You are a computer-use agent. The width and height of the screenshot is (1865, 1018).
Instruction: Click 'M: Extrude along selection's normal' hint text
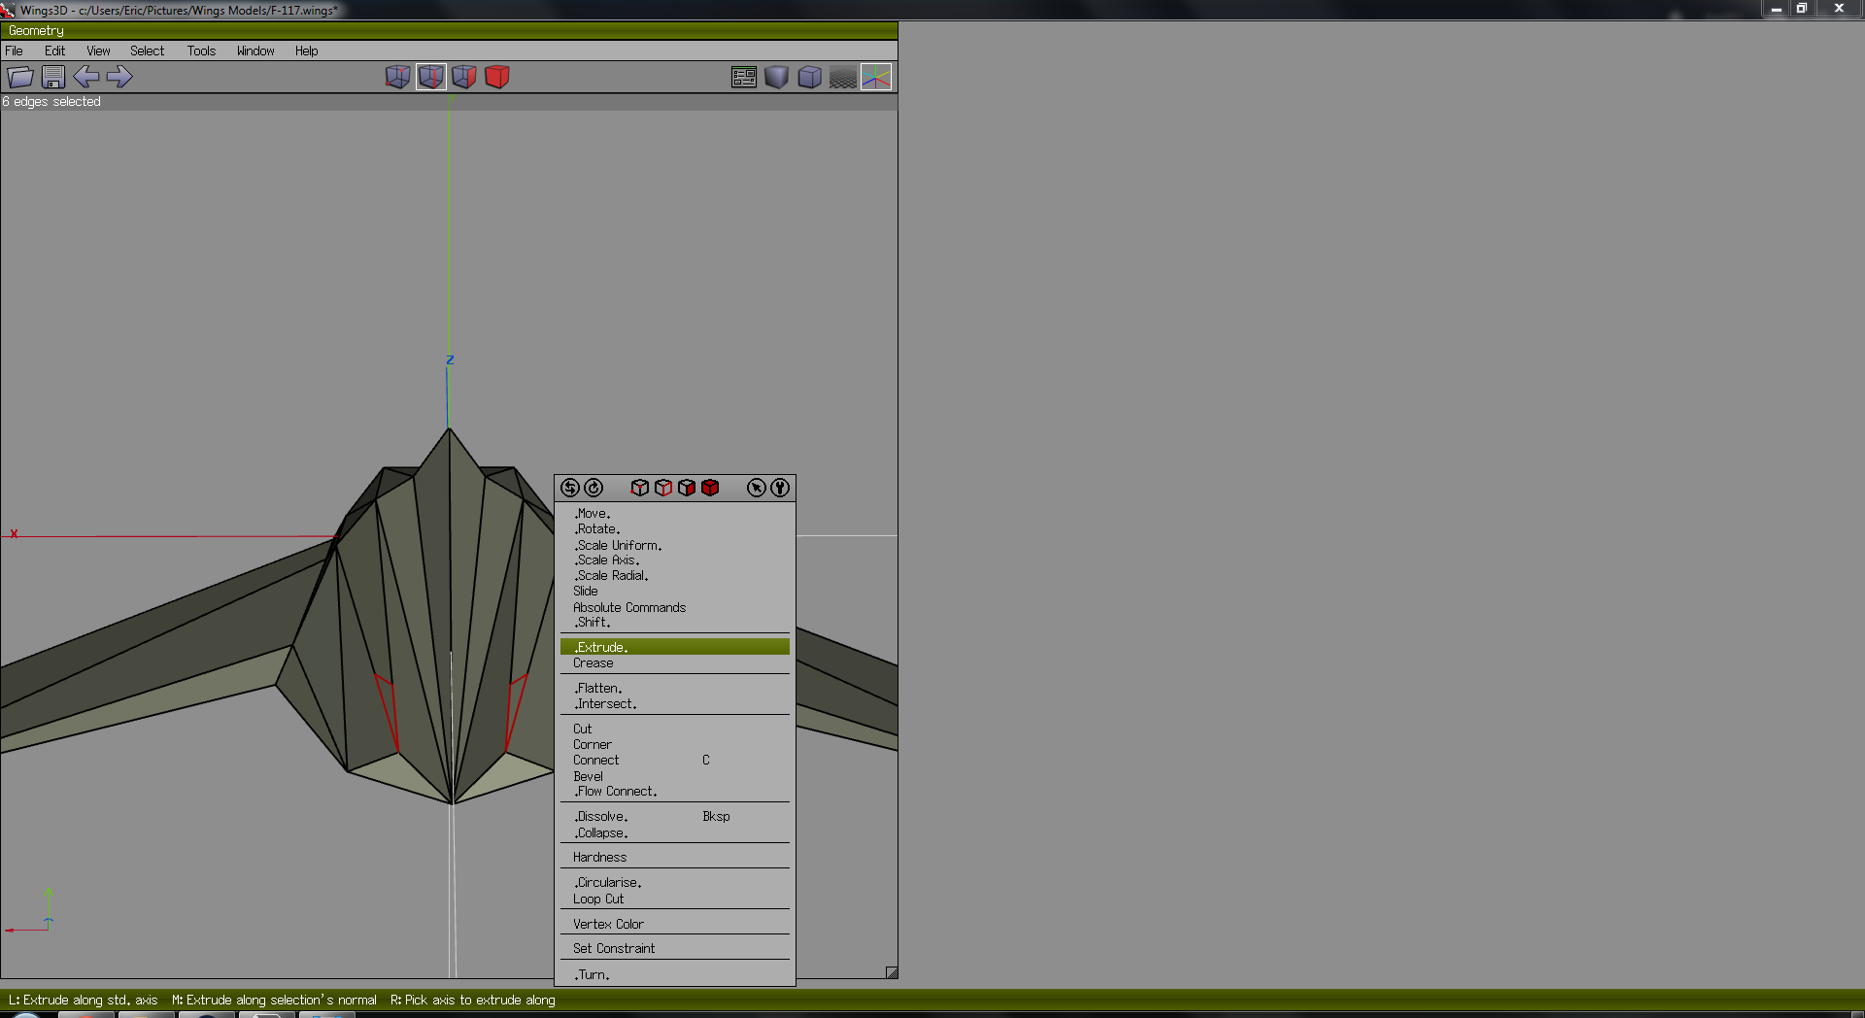[274, 1000]
